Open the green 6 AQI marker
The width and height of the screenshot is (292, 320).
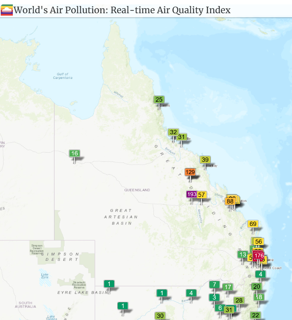point(220,308)
